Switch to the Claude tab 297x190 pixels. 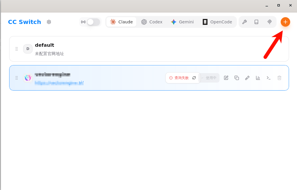122,22
